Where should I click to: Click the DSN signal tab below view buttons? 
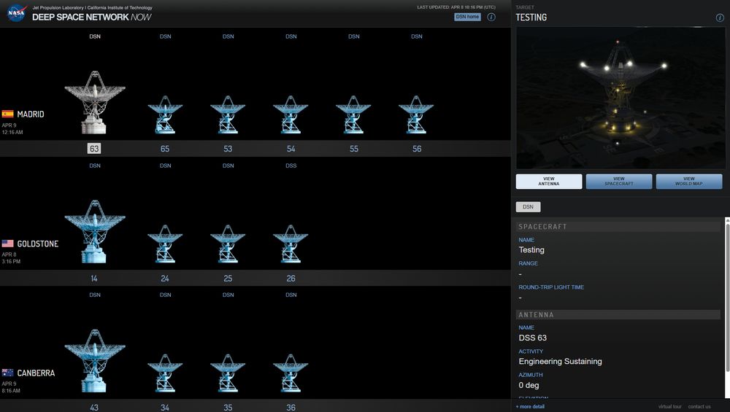click(528, 207)
